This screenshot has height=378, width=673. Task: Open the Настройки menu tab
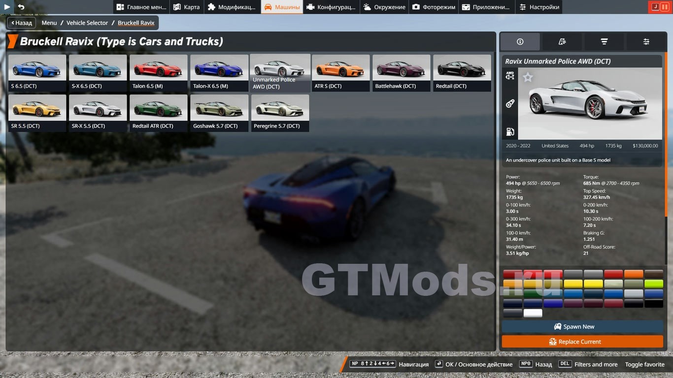point(538,7)
